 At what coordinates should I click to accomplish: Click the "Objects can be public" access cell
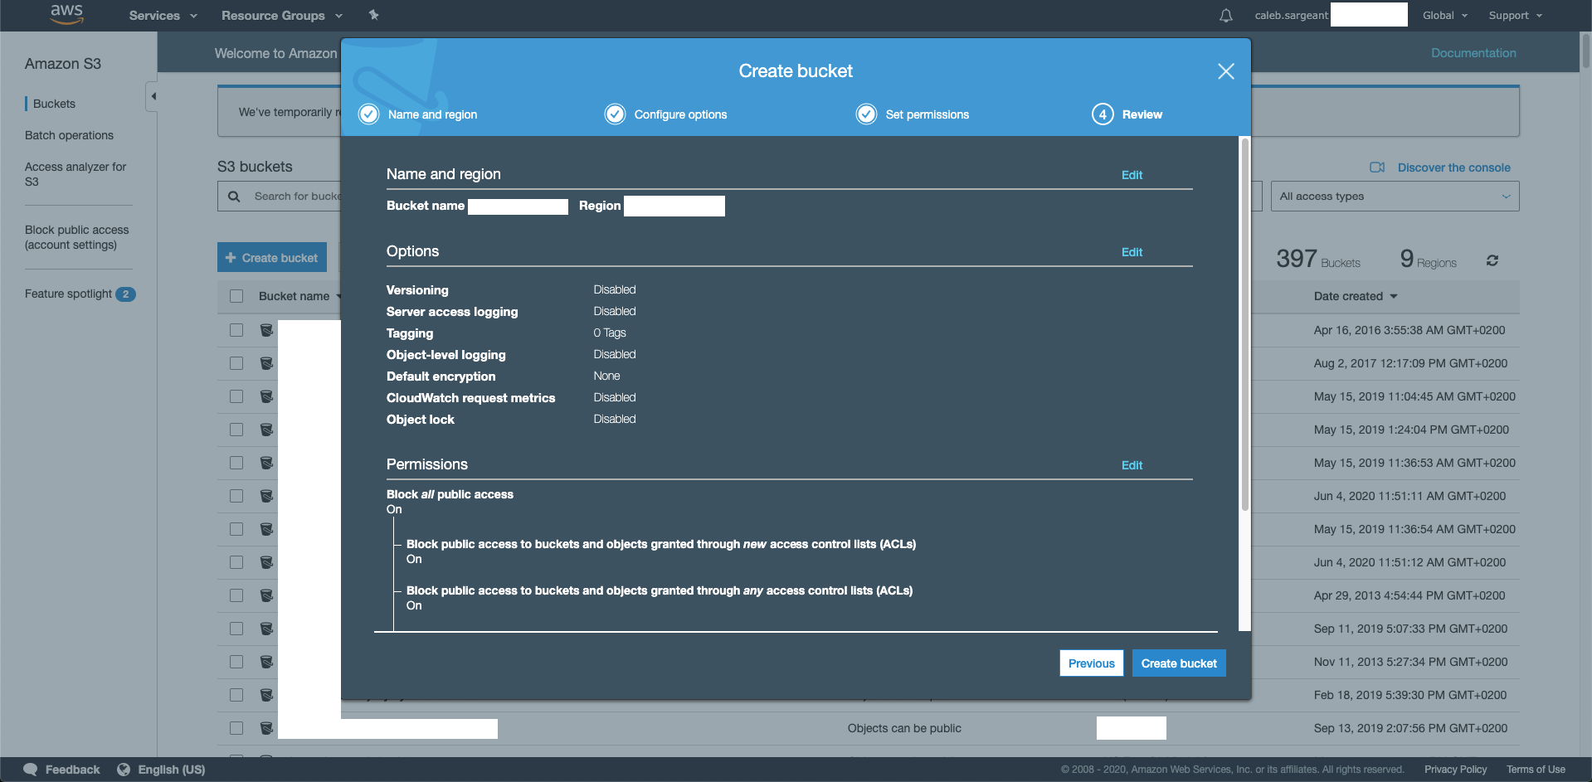(x=904, y=728)
